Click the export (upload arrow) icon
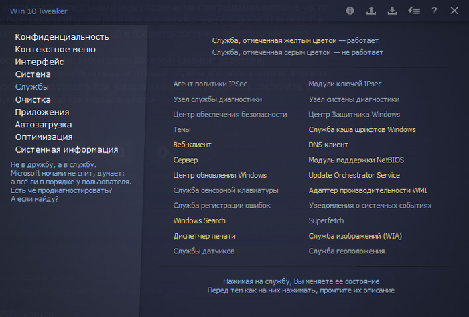 pyautogui.click(x=371, y=11)
